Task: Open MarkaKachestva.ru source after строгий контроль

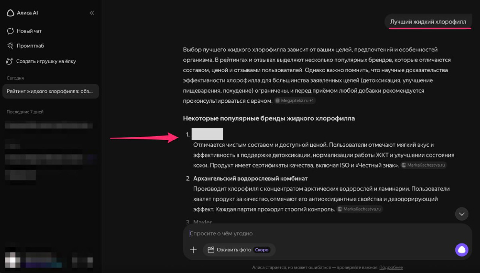Action: [360, 209]
